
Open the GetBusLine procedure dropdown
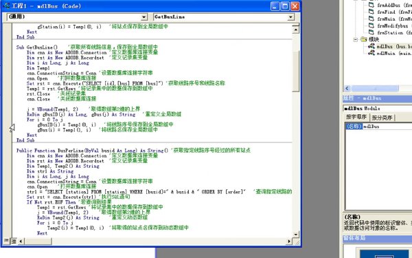[x=290, y=17]
